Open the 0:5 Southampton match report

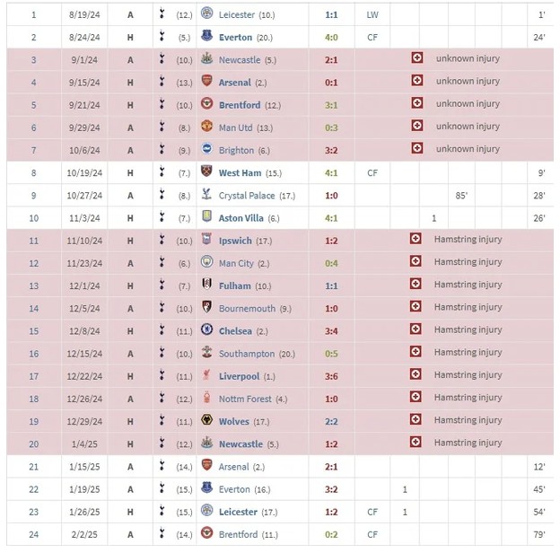click(x=331, y=354)
